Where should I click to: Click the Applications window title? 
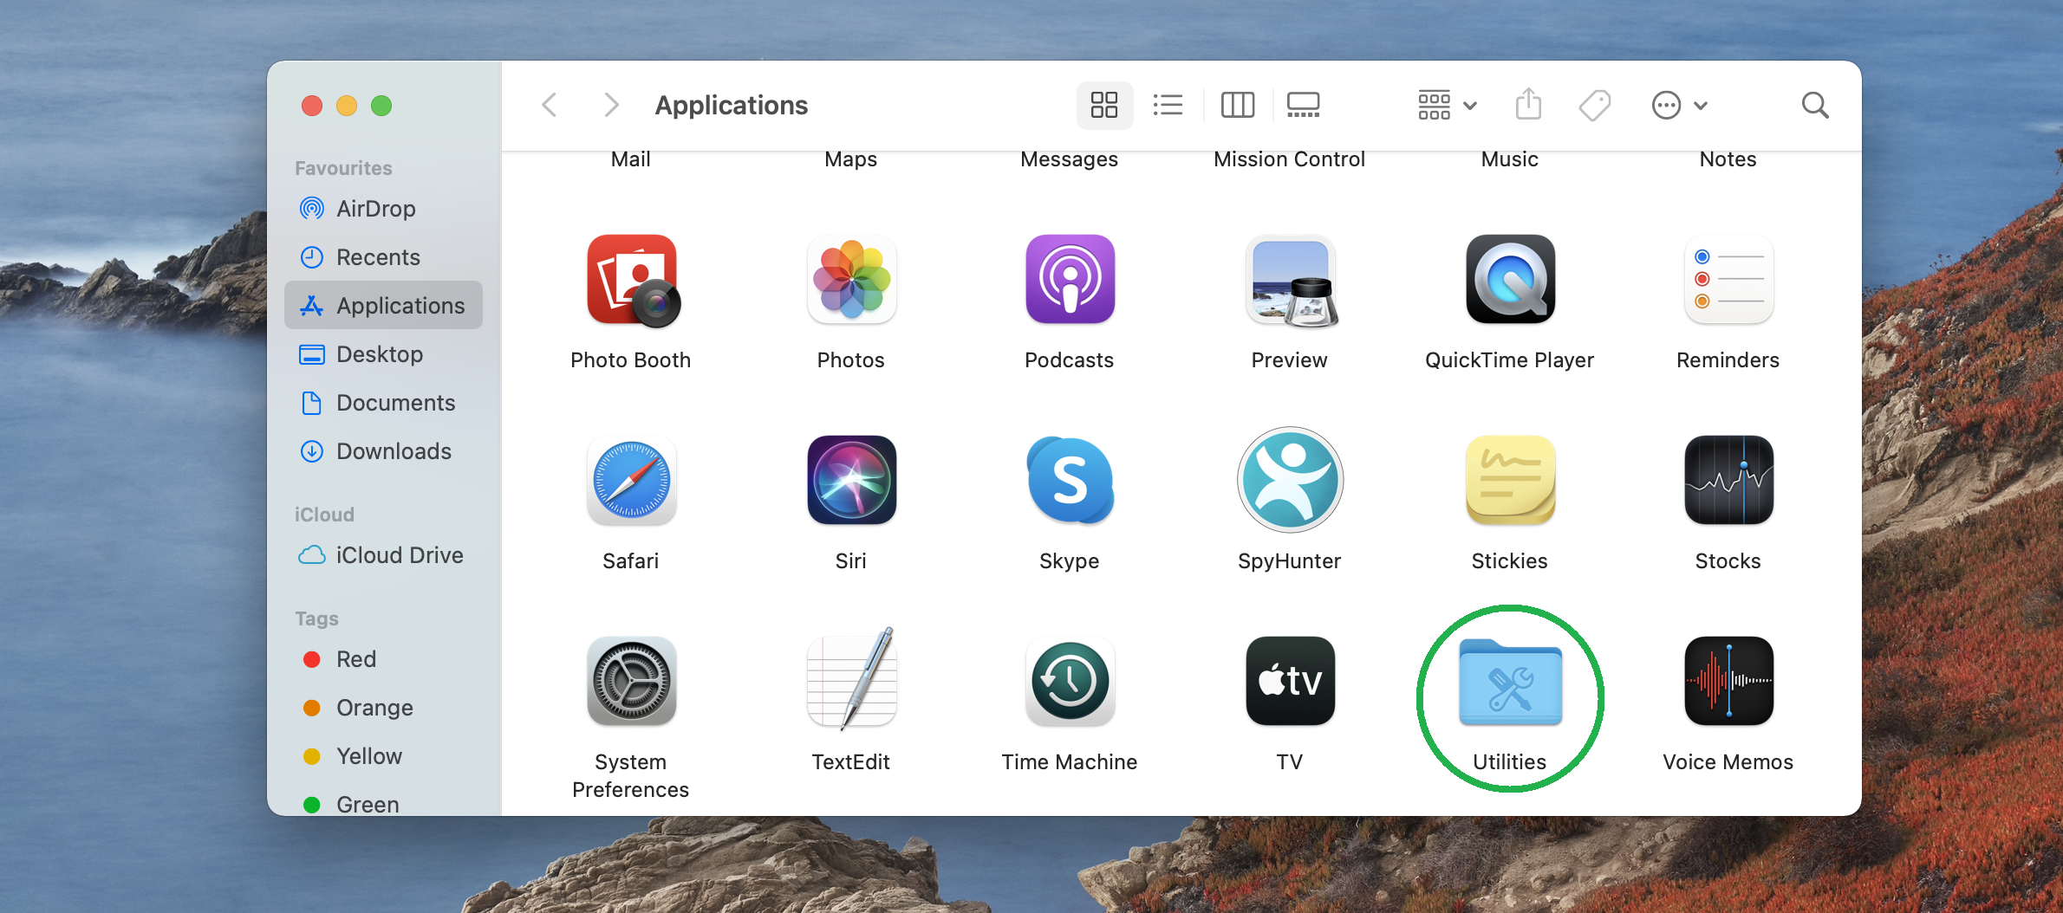pos(732,106)
